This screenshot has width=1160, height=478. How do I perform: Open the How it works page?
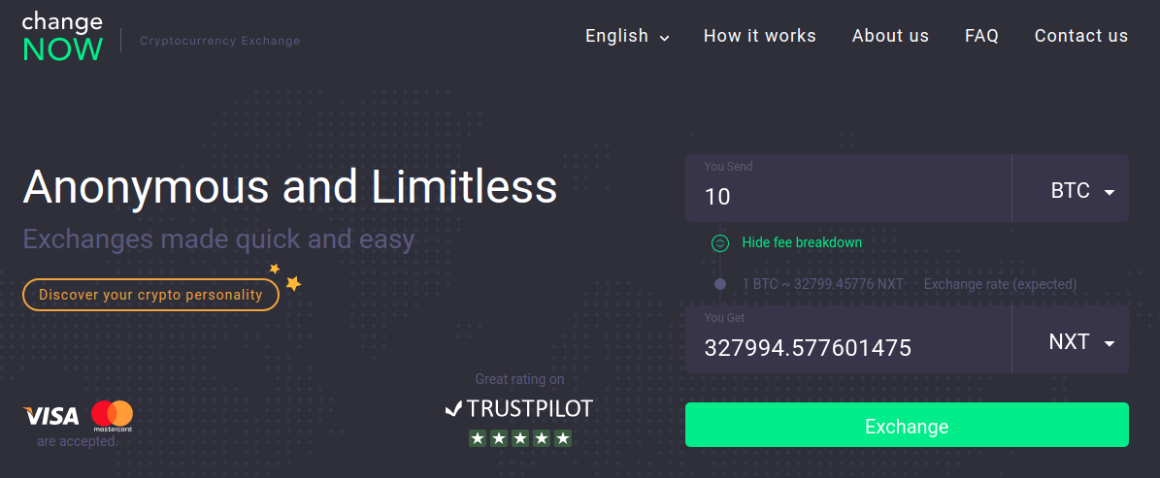click(x=760, y=36)
